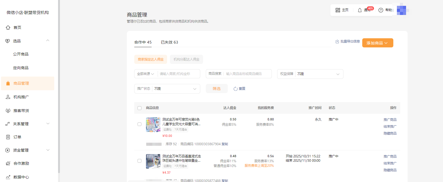Click the 重置 circular arrow icon
The height and width of the screenshot is (182, 443).
pos(235,89)
